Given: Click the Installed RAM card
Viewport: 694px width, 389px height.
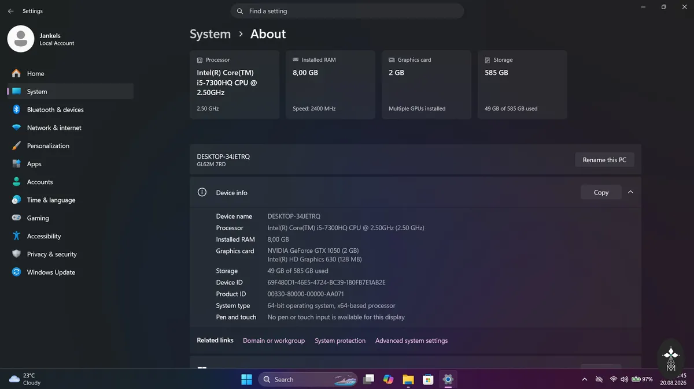Looking at the screenshot, I should tap(330, 85).
